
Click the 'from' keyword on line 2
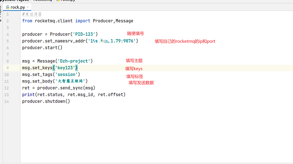[27, 21]
